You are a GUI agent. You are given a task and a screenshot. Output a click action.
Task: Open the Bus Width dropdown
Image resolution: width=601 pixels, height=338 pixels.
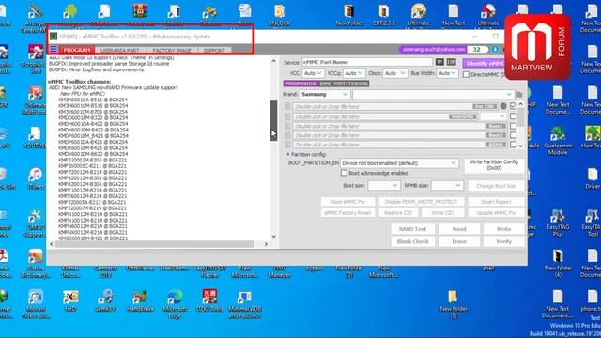coord(448,73)
